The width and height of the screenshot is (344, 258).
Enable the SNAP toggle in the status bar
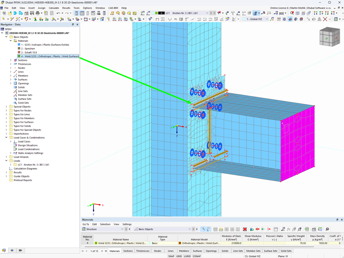[x=171, y=256]
